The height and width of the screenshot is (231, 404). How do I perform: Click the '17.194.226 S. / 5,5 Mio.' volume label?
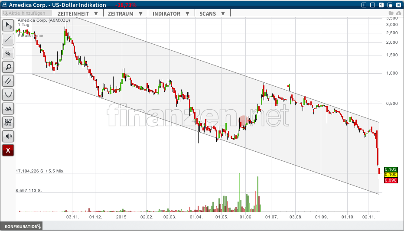point(40,171)
